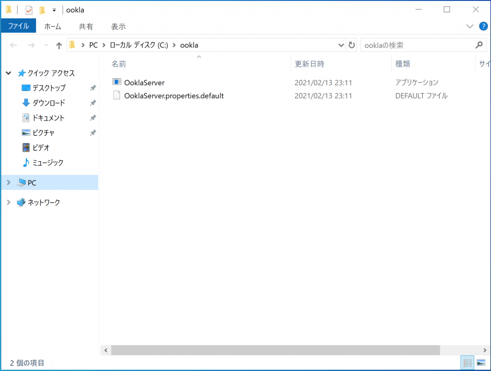The height and width of the screenshot is (371, 491).
Task: Collapse the クイック アクセス tree node
Action: coord(9,73)
